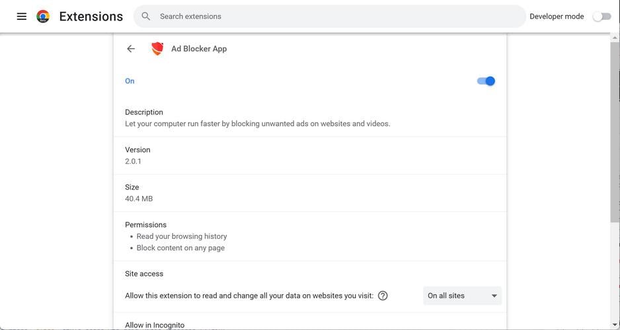
Task: Click the scrollbar up arrow
Action: coord(615,38)
